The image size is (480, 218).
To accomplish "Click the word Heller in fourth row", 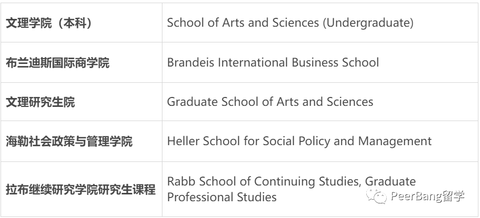I will coord(183,141).
